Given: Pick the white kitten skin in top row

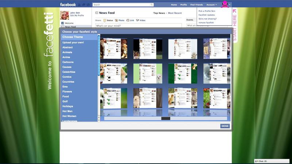Looking at the screenshot, I should pyautogui.click(x=183, y=49).
